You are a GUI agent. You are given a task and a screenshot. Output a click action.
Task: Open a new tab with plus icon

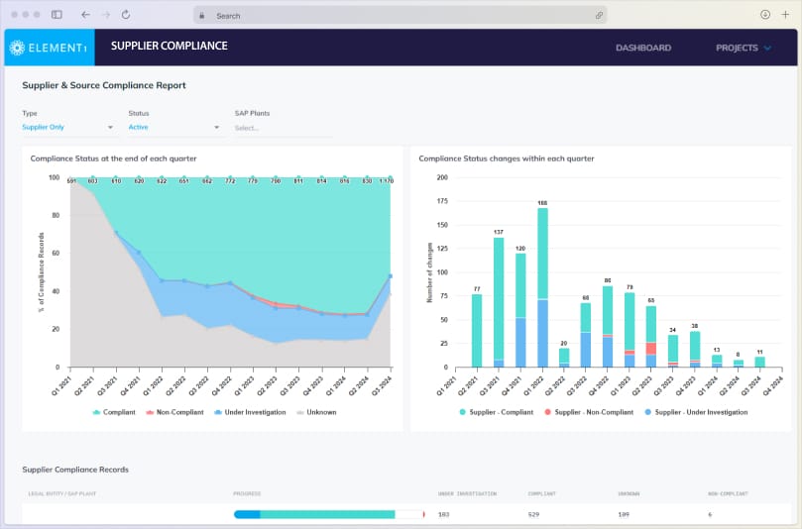785,15
